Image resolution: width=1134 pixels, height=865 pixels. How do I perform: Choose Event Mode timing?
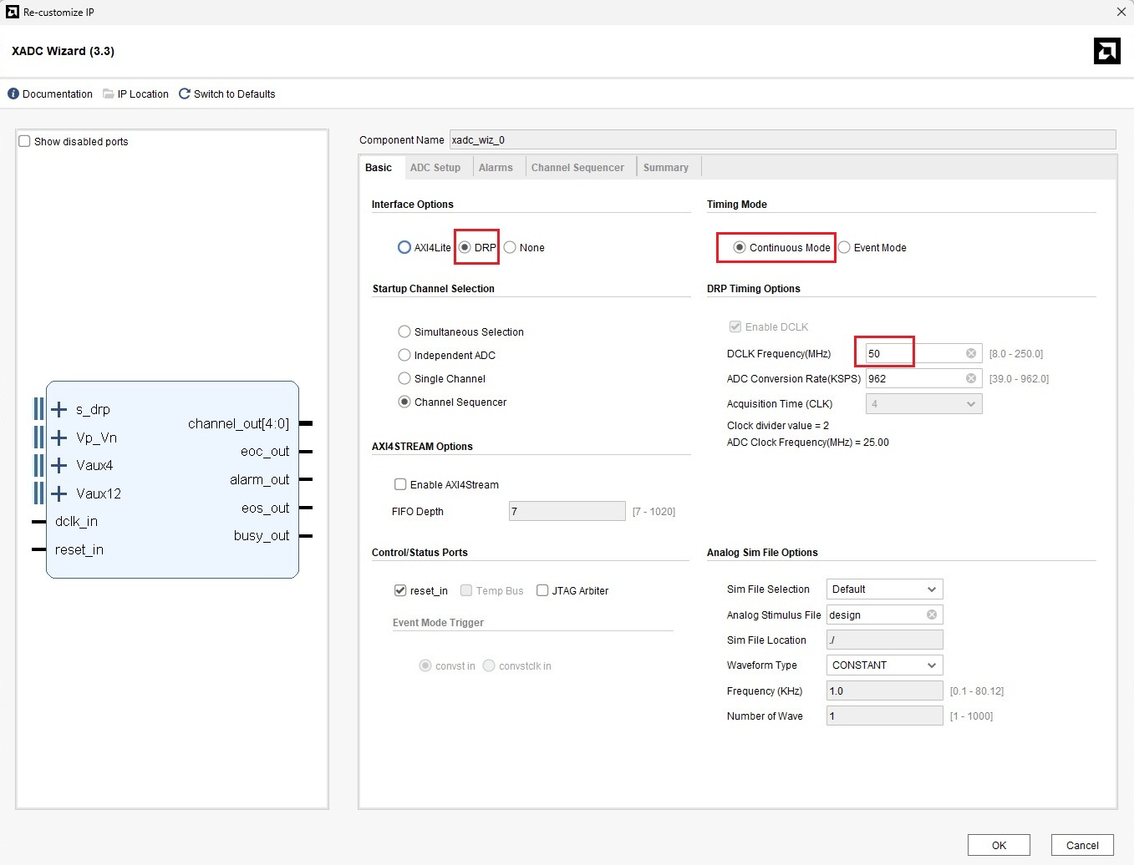pos(845,248)
